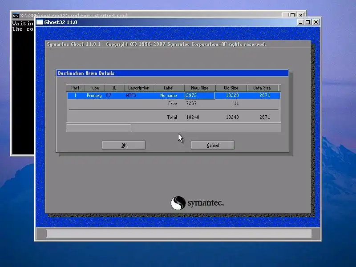Click the Symantec logo
Image resolution: width=356 pixels, height=267 pixels.
197,203
